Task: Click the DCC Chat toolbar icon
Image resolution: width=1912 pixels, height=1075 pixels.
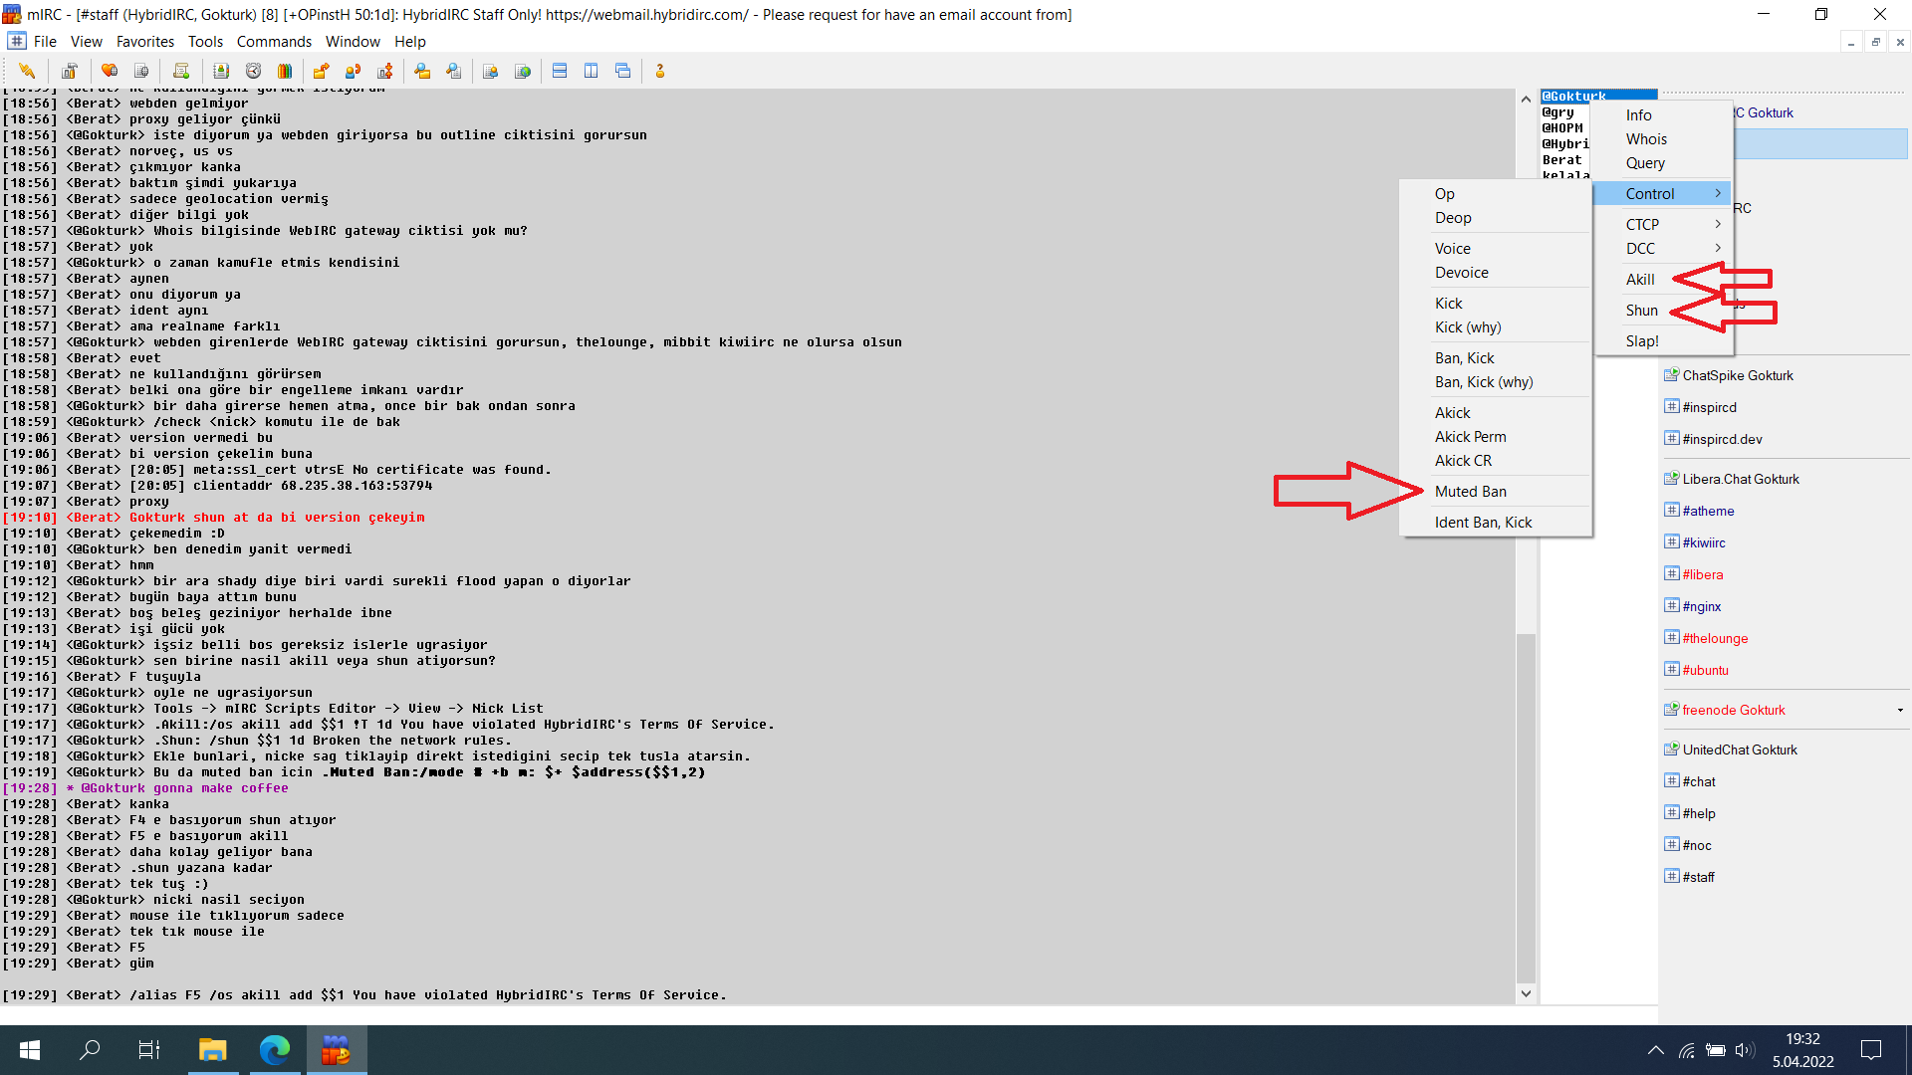Action: [x=353, y=71]
